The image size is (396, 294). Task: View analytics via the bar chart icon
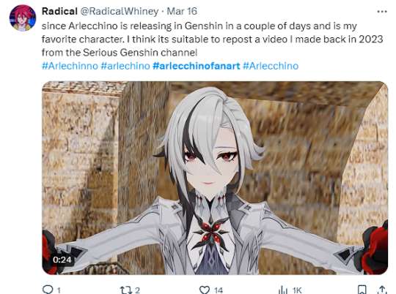coord(283,290)
